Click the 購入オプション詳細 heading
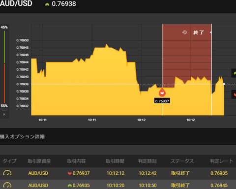Screen dimensions: 236x189 [x=22, y=136]
